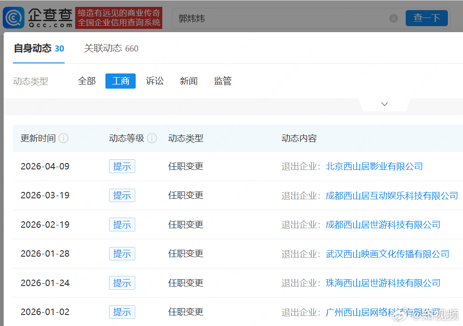463x326 pixels.
Task: Click the 动态类型 column header
Action: (186, 138)
